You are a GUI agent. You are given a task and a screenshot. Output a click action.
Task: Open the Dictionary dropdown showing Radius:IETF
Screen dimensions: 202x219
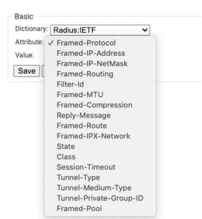(100, 30)
